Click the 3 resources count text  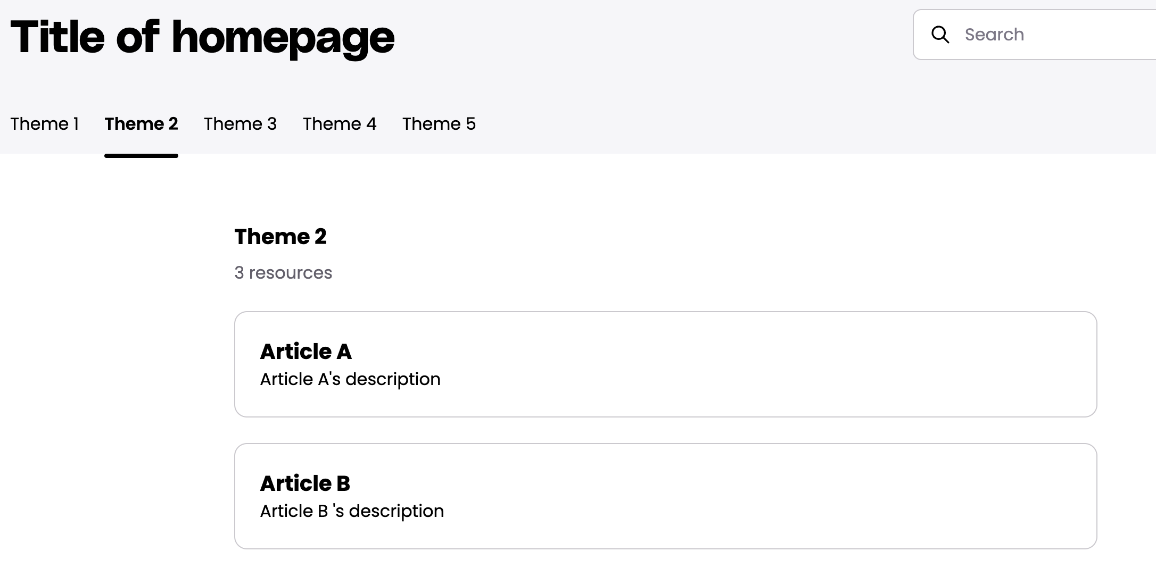(283, 273)
